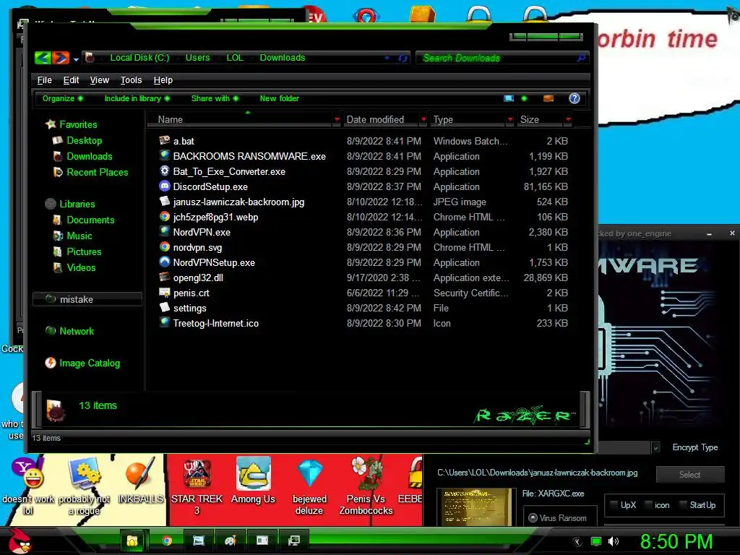Enable the StartUp checkbox in builder
740x555 pixels.
[x=682, y=505]
